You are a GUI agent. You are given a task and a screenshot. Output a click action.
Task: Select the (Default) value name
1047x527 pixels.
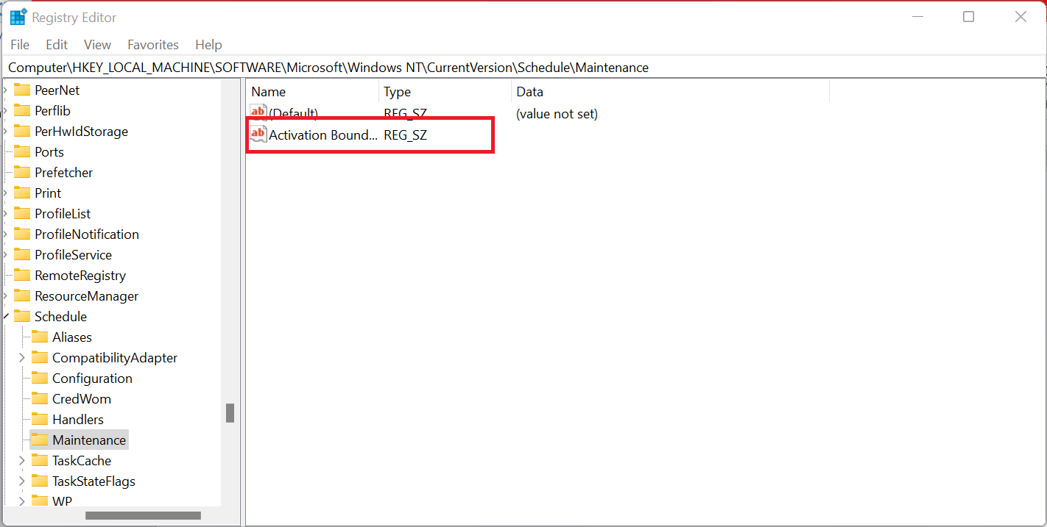(293, 114)
